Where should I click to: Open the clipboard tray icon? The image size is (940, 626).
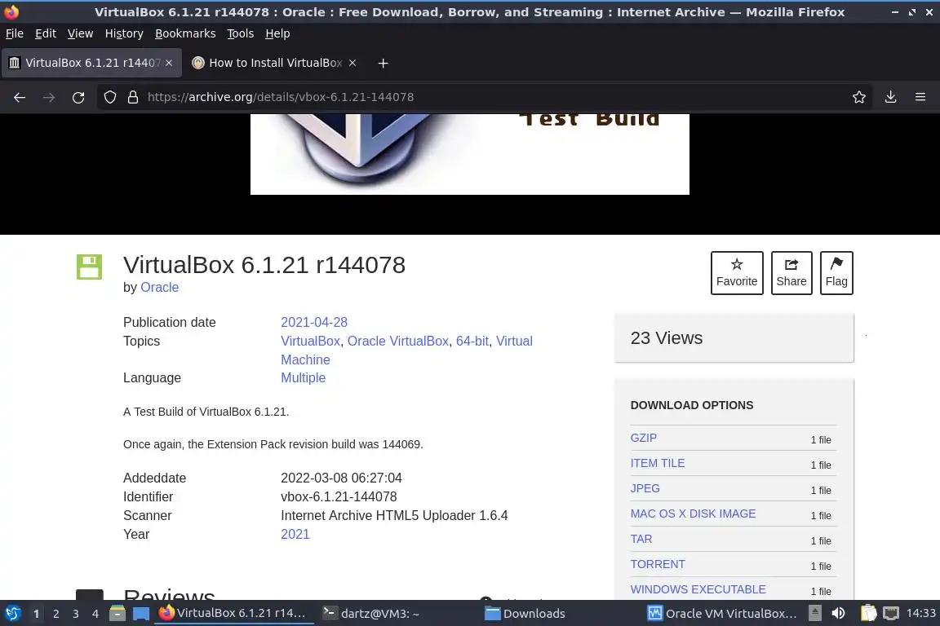[869, 614]
